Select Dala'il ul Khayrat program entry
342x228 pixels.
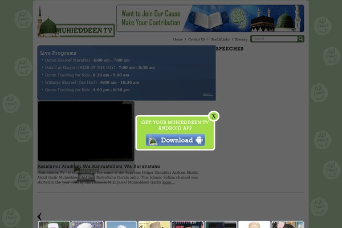tap(100, 68)
